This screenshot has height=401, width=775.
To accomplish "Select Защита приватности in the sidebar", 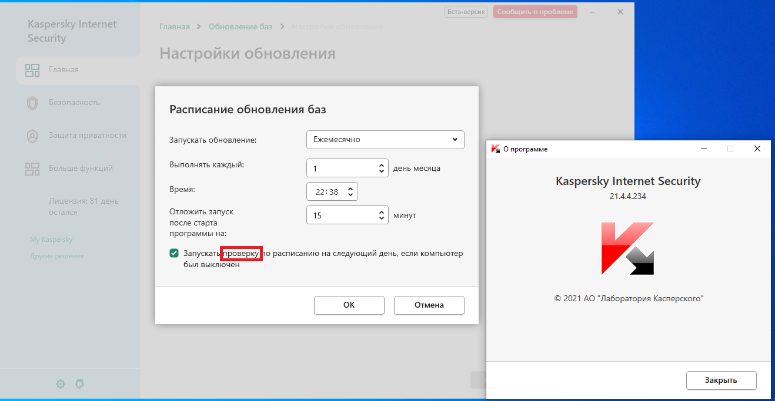I will point(78,136).
